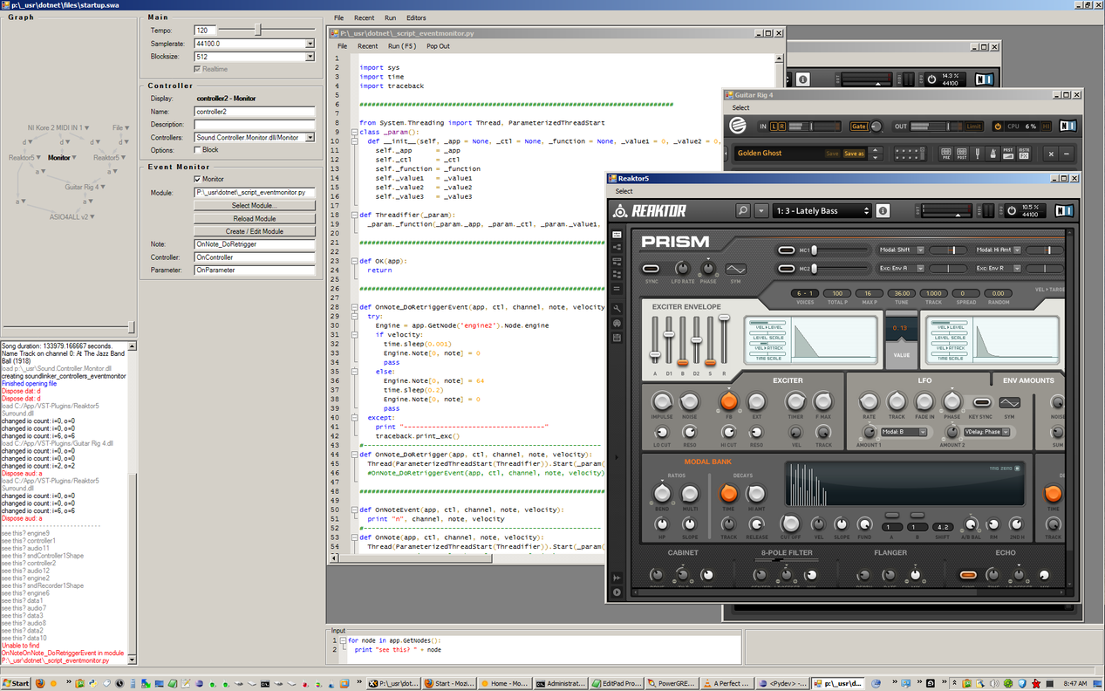This screenshot has width=1105, height=691.
Task: Click Windows Start button
Action: 16,683
